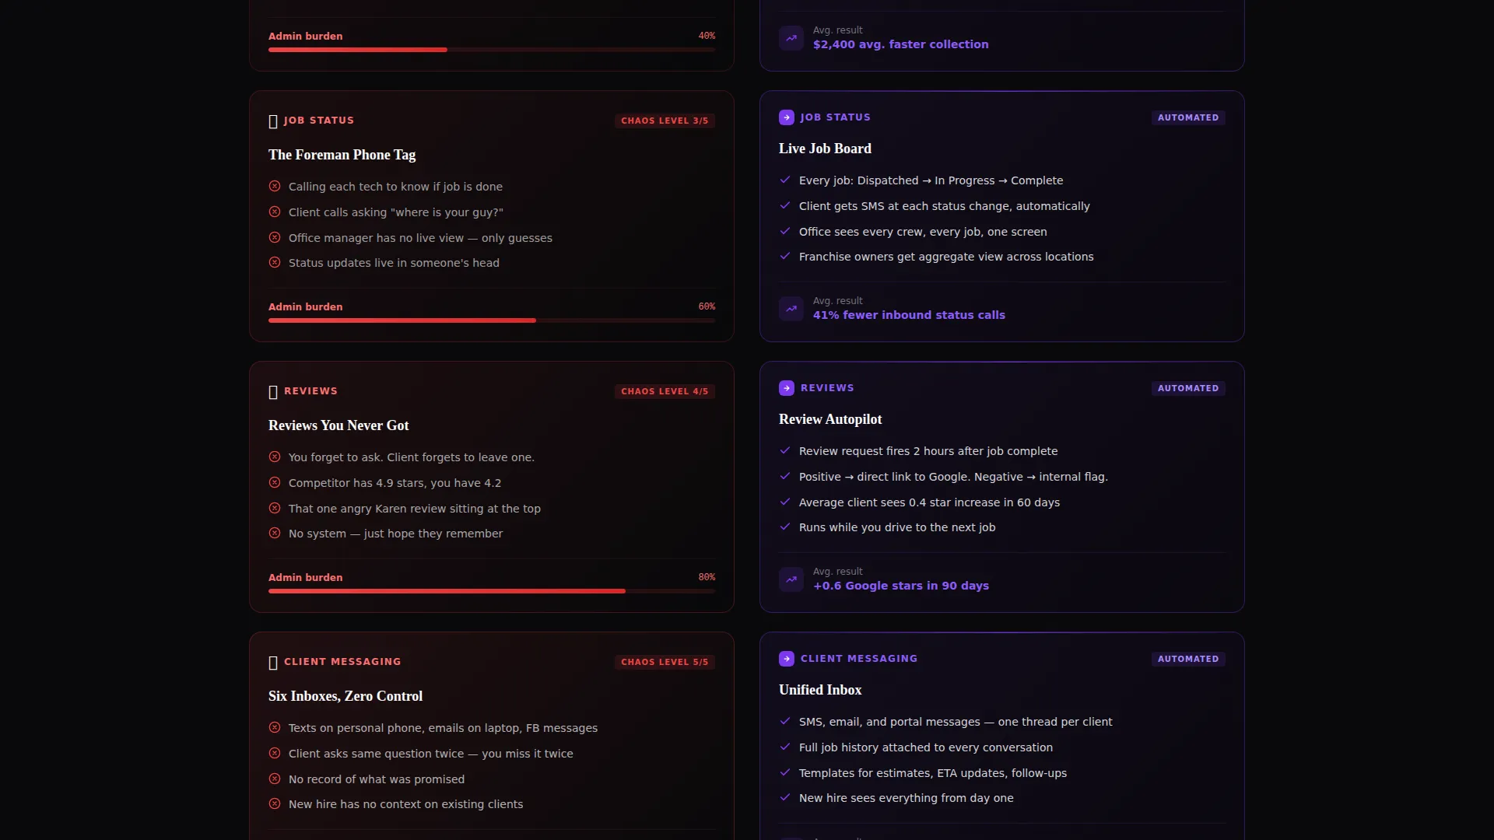Click the checkmark beside 'Office sees every crew'
This screenshot has height=840, width=1494.
pyautogui.click(x=785, y=232)
